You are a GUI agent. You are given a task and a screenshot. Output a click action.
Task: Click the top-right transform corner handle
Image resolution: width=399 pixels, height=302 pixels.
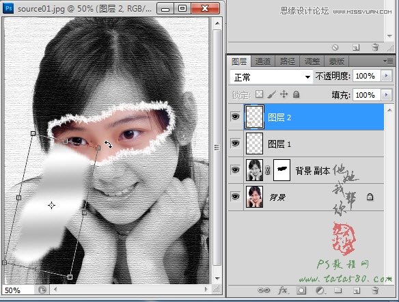tap(98, 148)
